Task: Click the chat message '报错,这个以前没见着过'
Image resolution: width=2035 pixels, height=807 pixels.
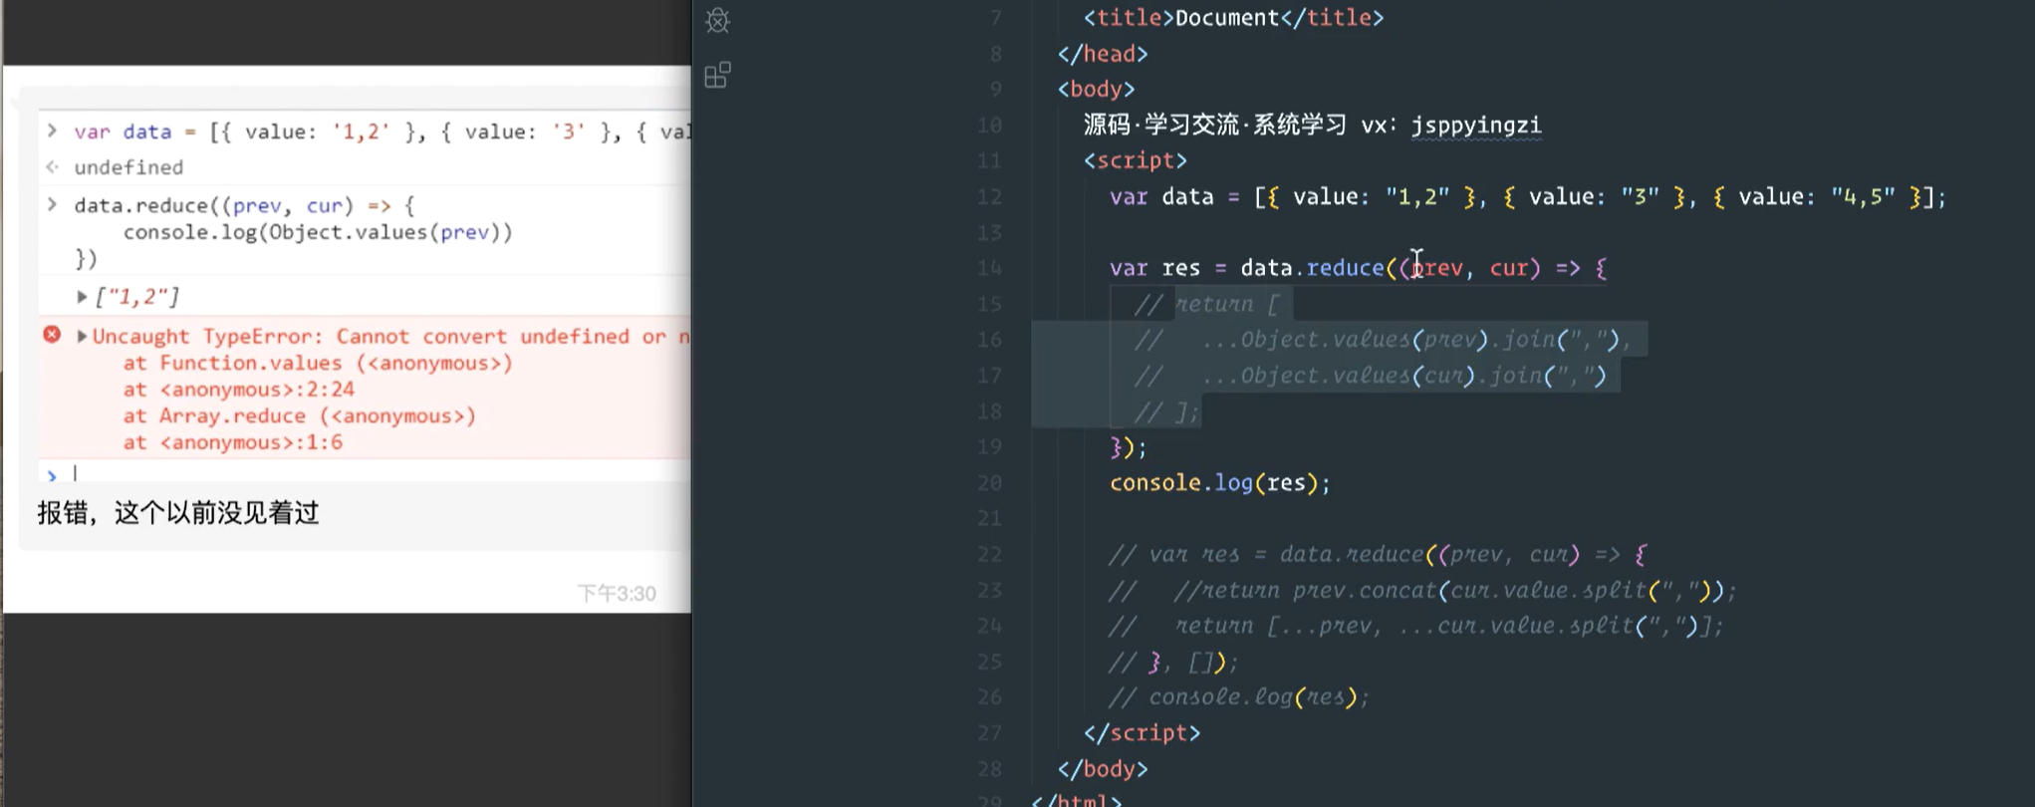Action: 178,513
